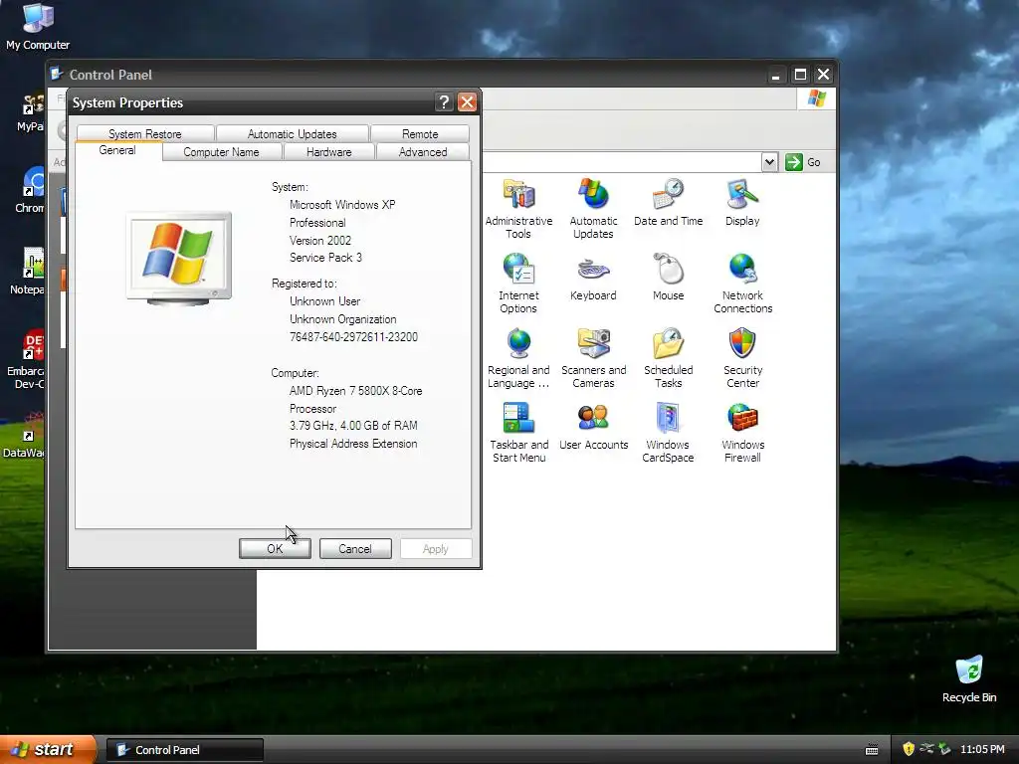Click the network connection tray icon

926,749
